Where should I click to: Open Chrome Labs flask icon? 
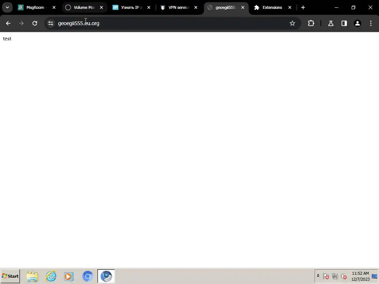[331, 23]
